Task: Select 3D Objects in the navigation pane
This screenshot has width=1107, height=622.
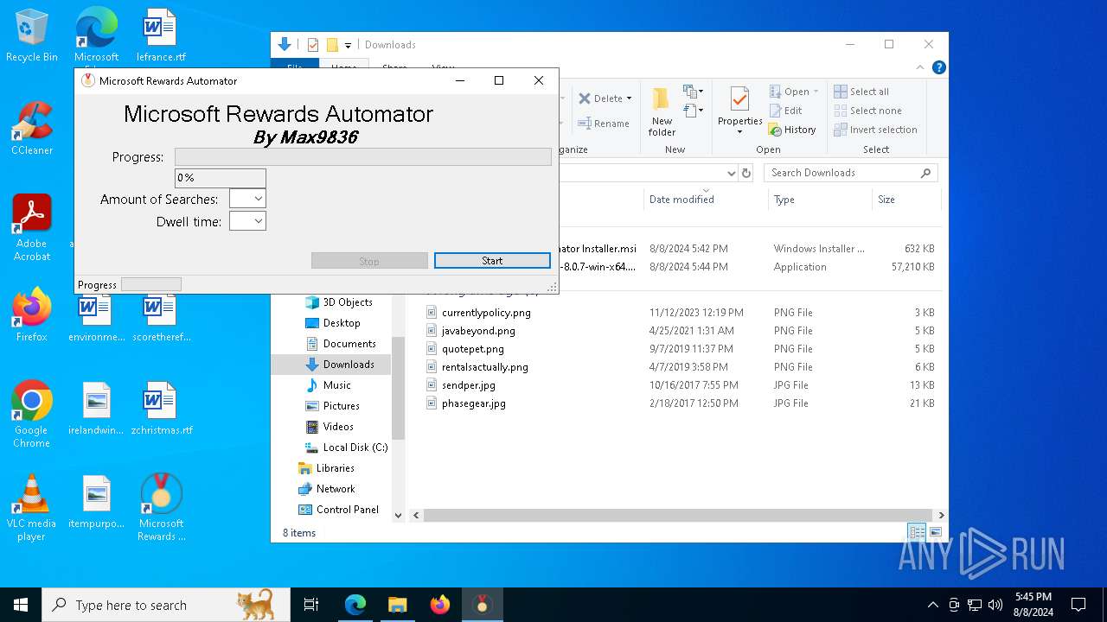Action: 347,302
